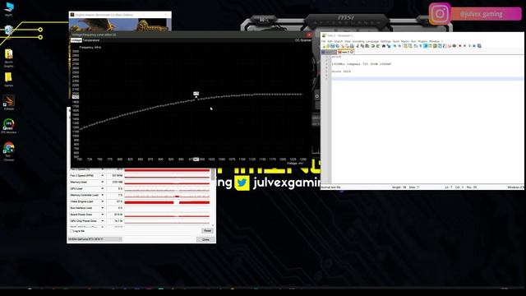Click the Undo icon in Notepad++ toolbar
Viewport: 526px width, 296px height.
coord(373,46)
